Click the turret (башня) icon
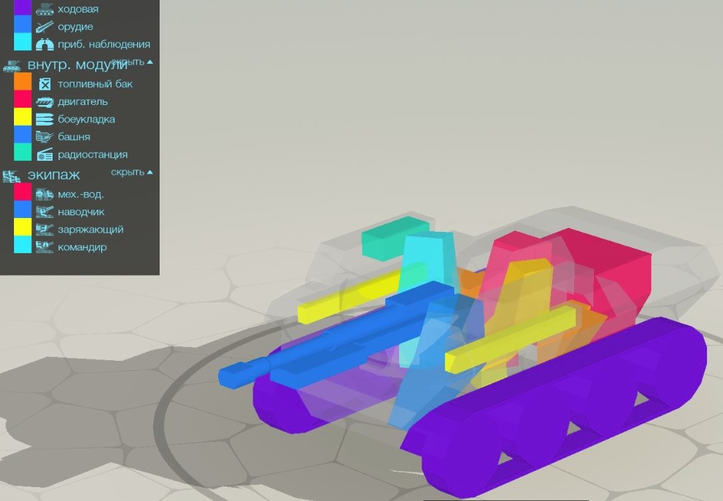This screenshot has width=723, height=501. 45,137
